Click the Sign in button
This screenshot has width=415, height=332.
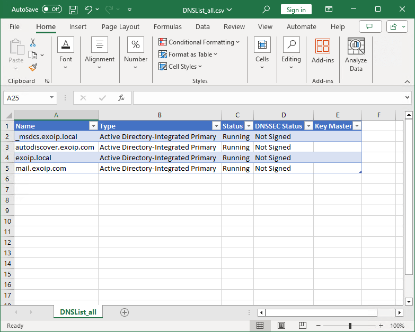pyautogui.click(x=296, y=10)
